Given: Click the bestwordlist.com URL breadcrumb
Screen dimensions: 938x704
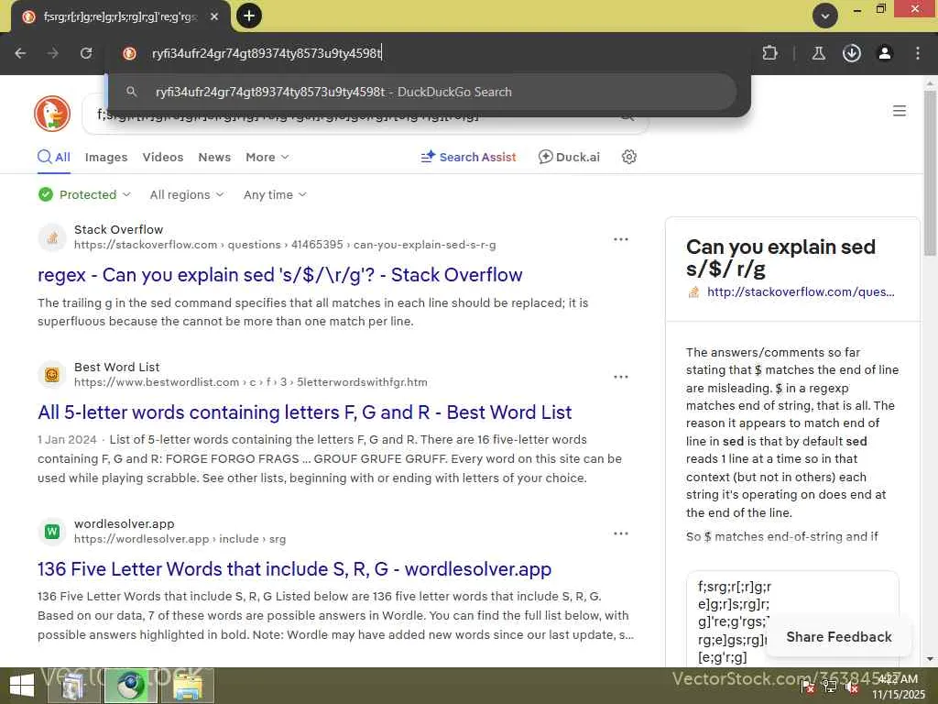Looking at the screenshot, I should click(x=251, y=382).
